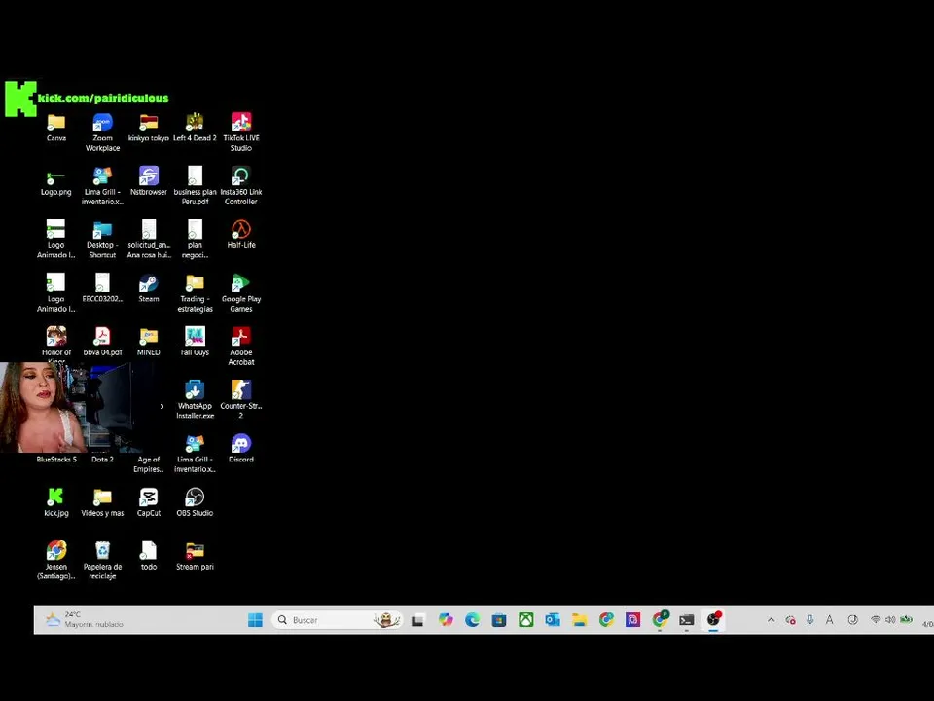Open the volume speaker tray icon
Screen dimensions: 934x701
coord(890,620)
